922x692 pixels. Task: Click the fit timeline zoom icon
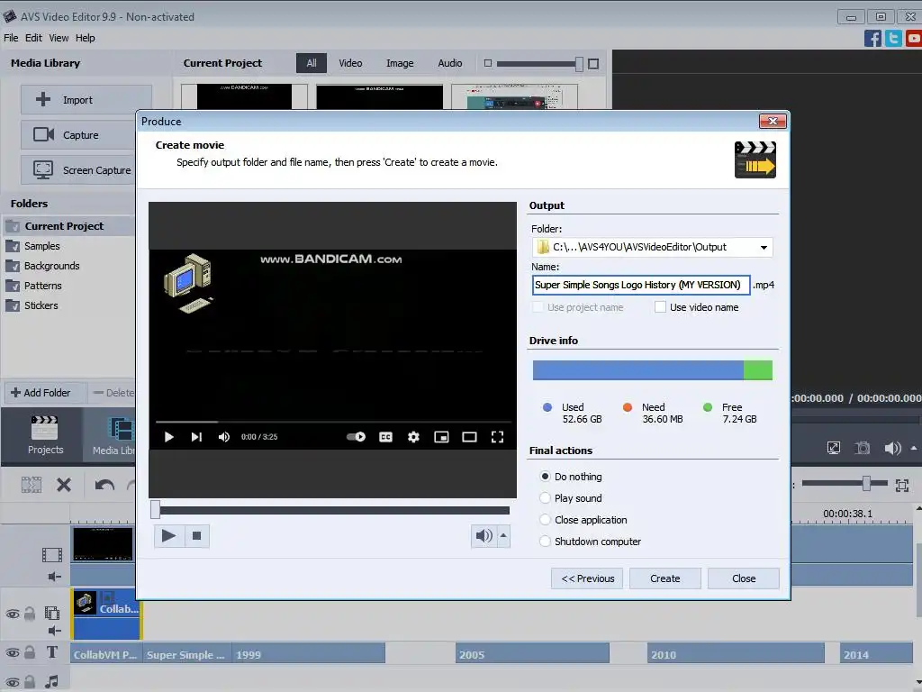pyautogui.click(x=902, y=485)
